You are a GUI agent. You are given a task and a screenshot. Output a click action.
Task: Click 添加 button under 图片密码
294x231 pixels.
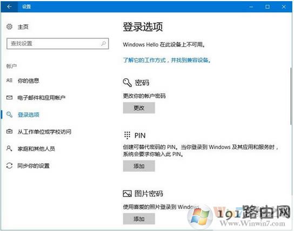point(139,219)
